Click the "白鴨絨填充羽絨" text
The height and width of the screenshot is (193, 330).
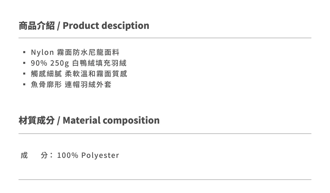click(99, 63)
